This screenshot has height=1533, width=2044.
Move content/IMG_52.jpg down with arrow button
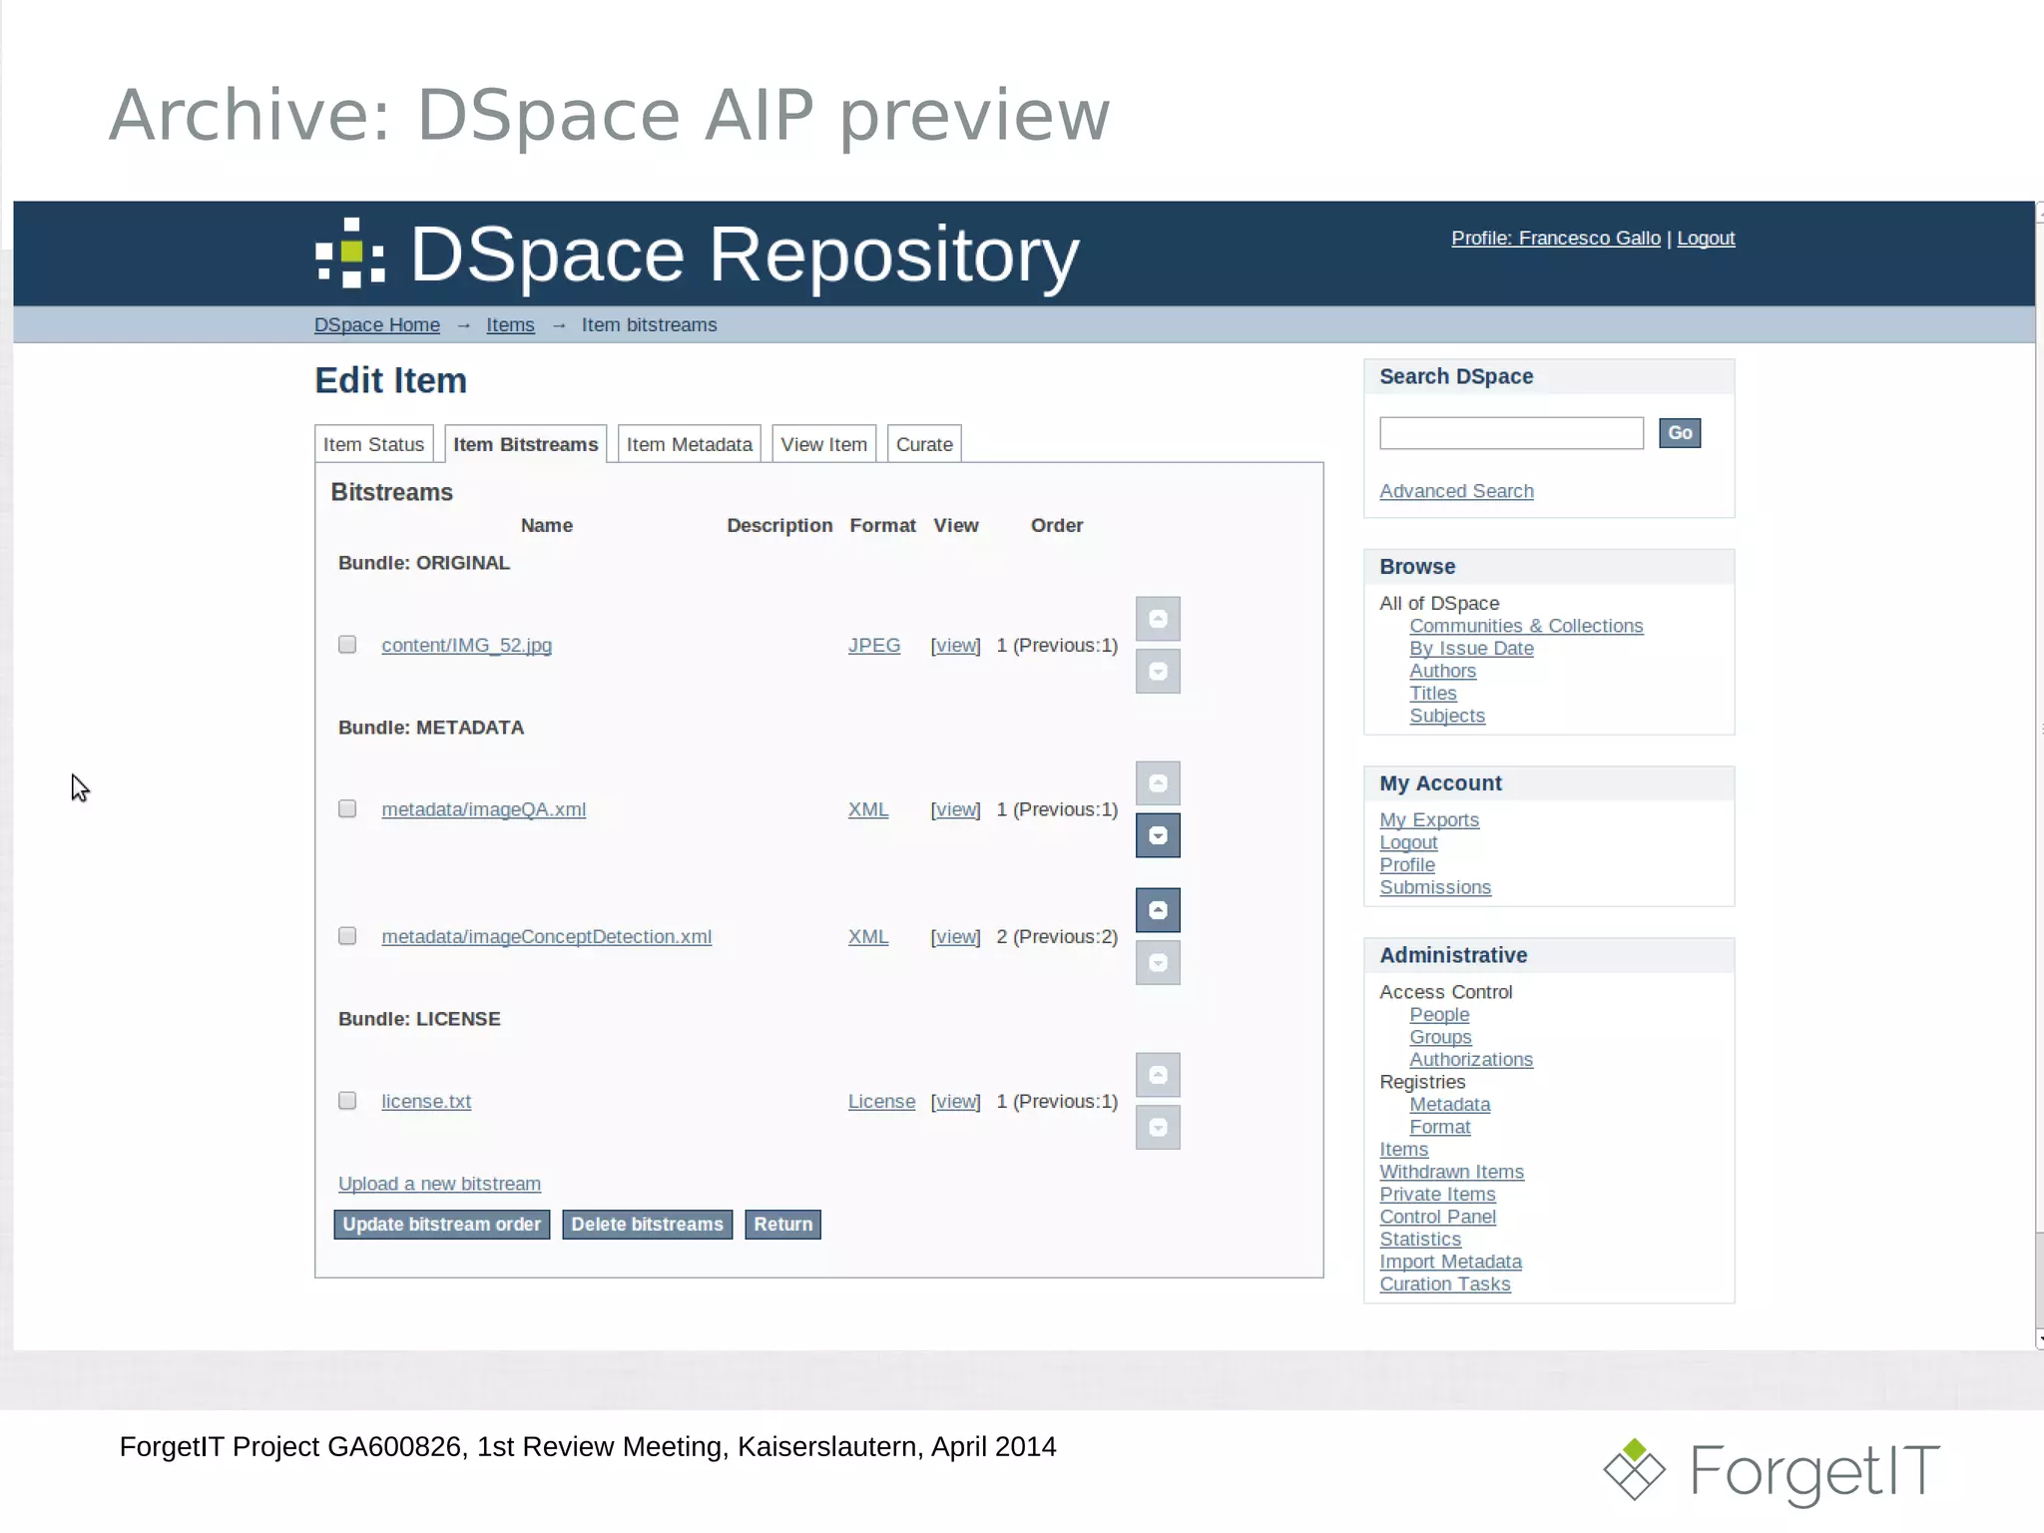pos(1158,672)
